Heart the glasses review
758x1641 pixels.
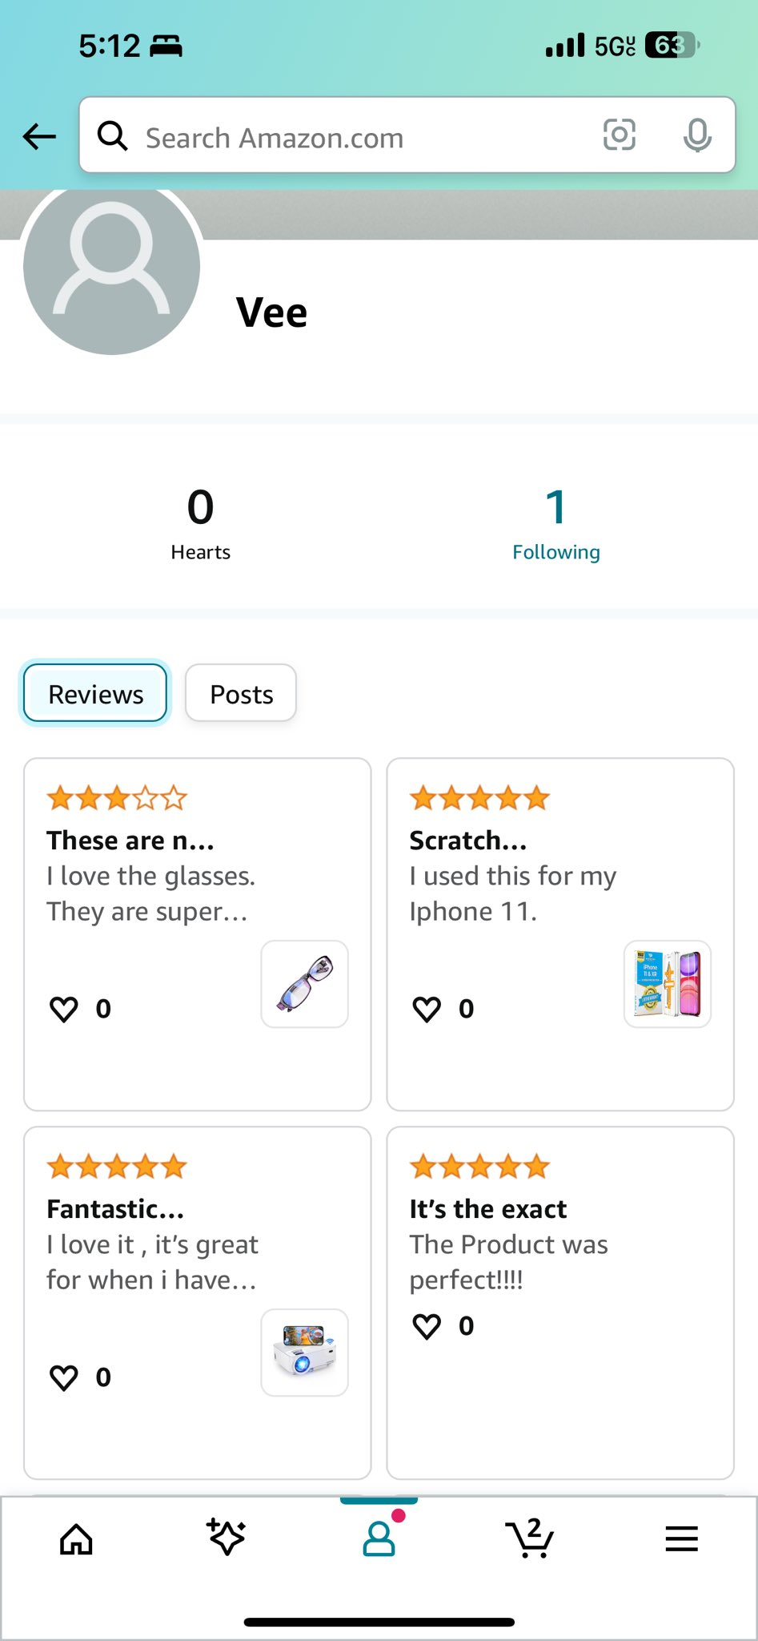[x=64, y=1009]
